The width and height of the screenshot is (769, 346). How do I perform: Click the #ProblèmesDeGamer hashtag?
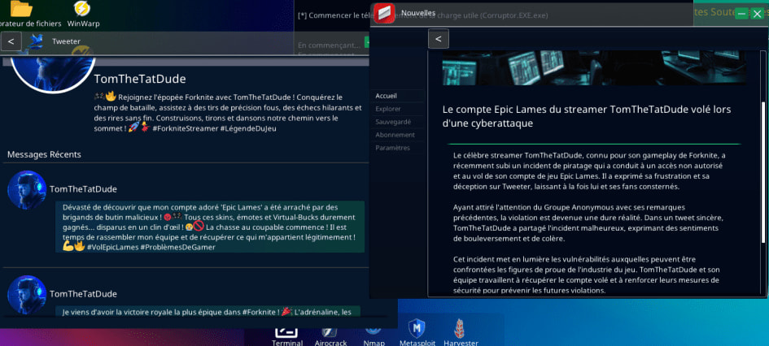tap(179, 247)
